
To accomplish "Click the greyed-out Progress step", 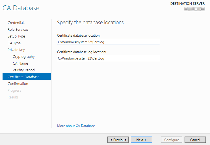I will (x=14, y=91).
